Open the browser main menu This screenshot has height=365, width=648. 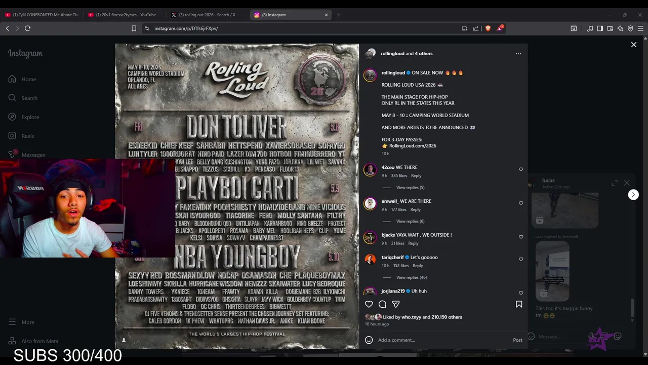[640, 28]
